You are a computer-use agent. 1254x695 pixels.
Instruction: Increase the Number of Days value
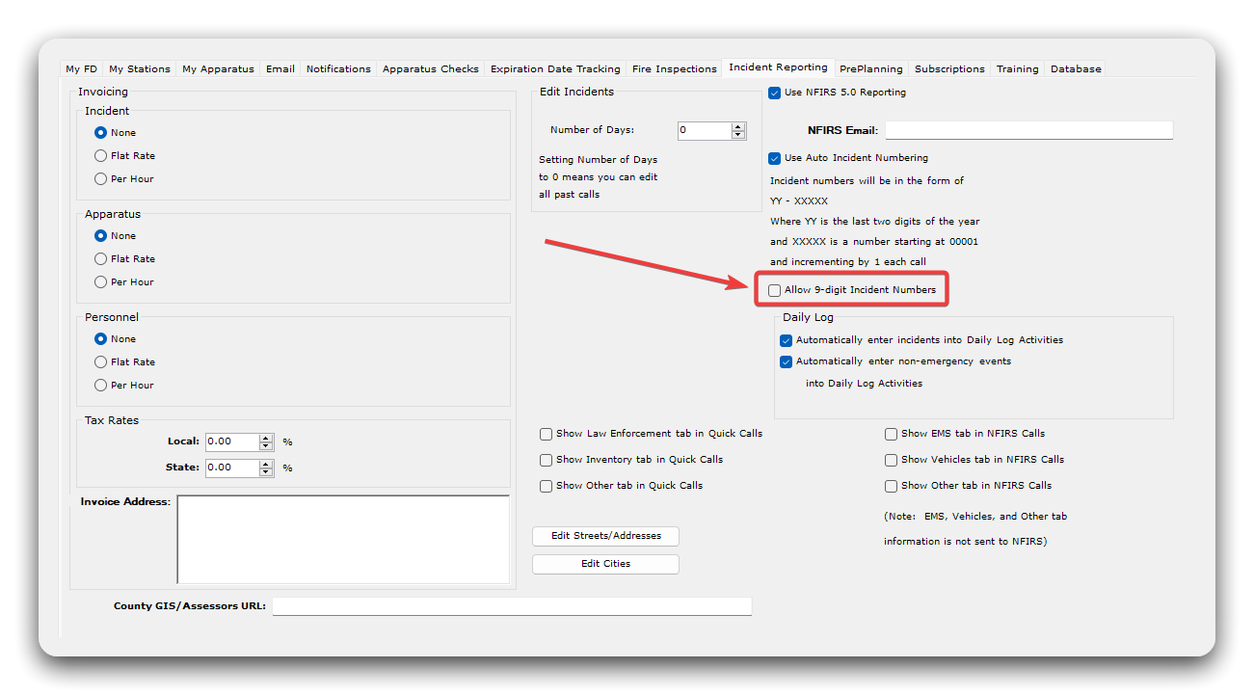(738, 126)
